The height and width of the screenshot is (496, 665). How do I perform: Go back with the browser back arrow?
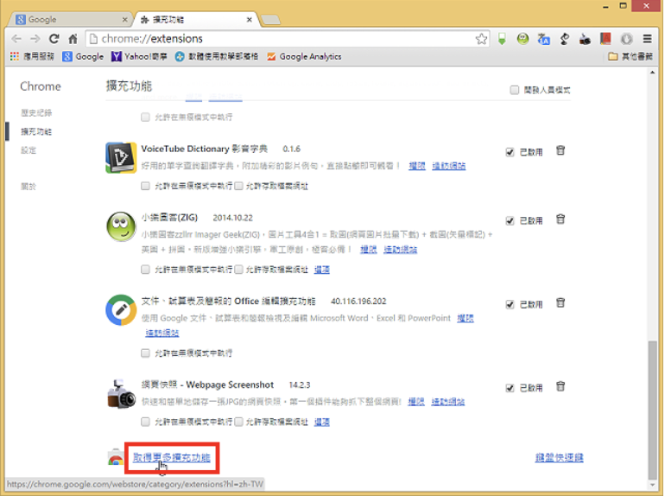click(x=16, y=39)
